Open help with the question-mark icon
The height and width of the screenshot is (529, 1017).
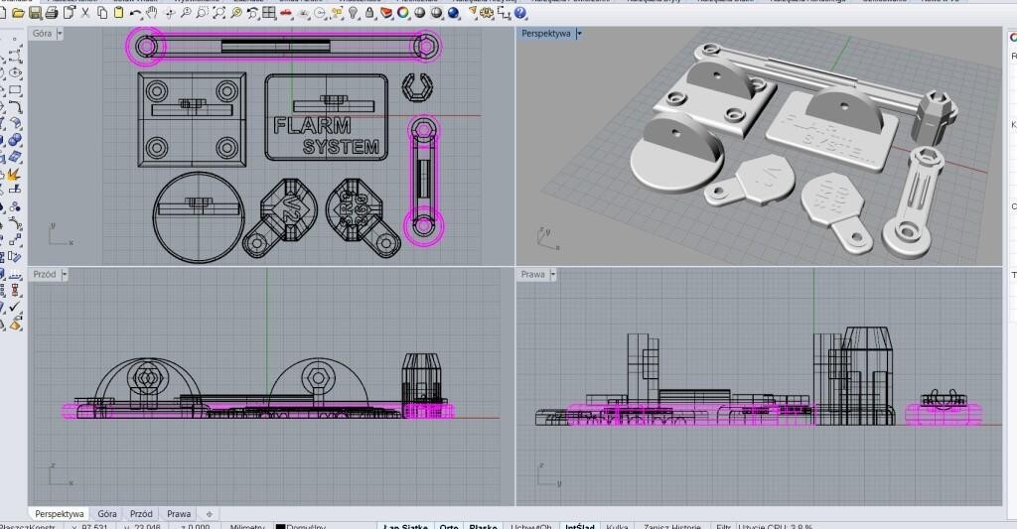(x=519, y=12)
